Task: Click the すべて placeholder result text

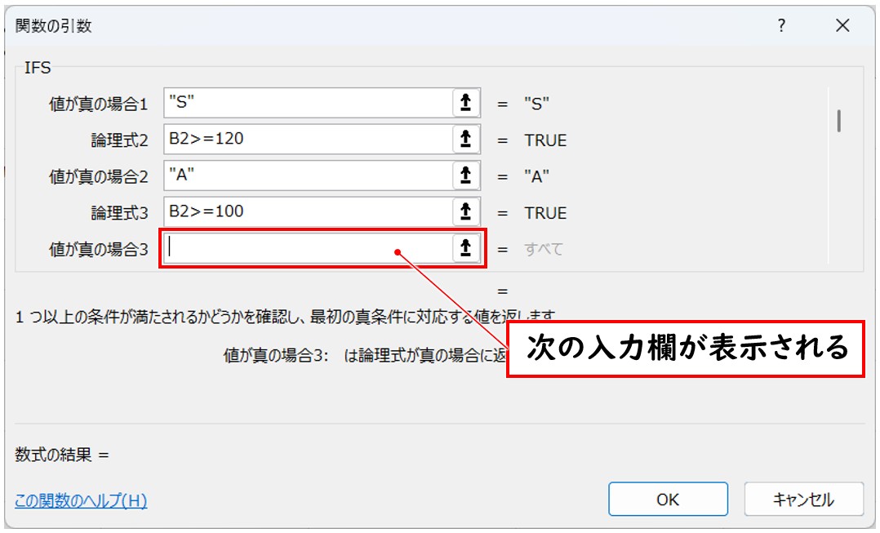Action: (x=544, y=249)
